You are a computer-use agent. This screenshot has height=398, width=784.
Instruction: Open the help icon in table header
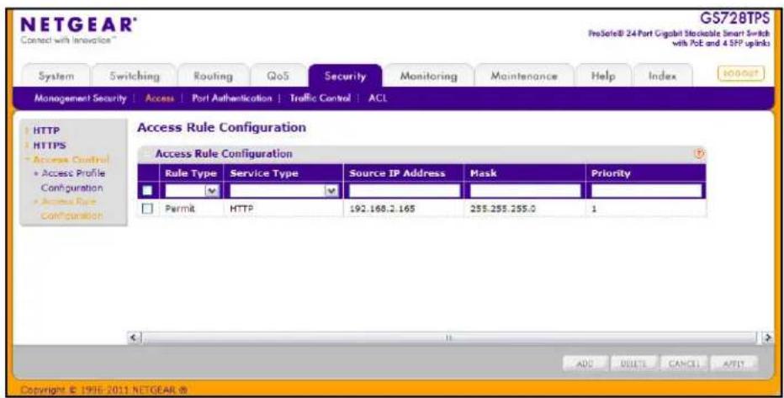700,154
